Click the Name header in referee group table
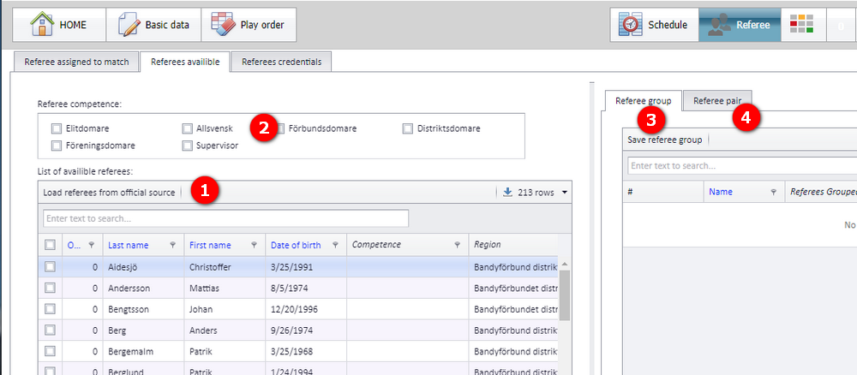Image resolution: width=857 pixels, height=375 pixels. [x=721, y=192]
